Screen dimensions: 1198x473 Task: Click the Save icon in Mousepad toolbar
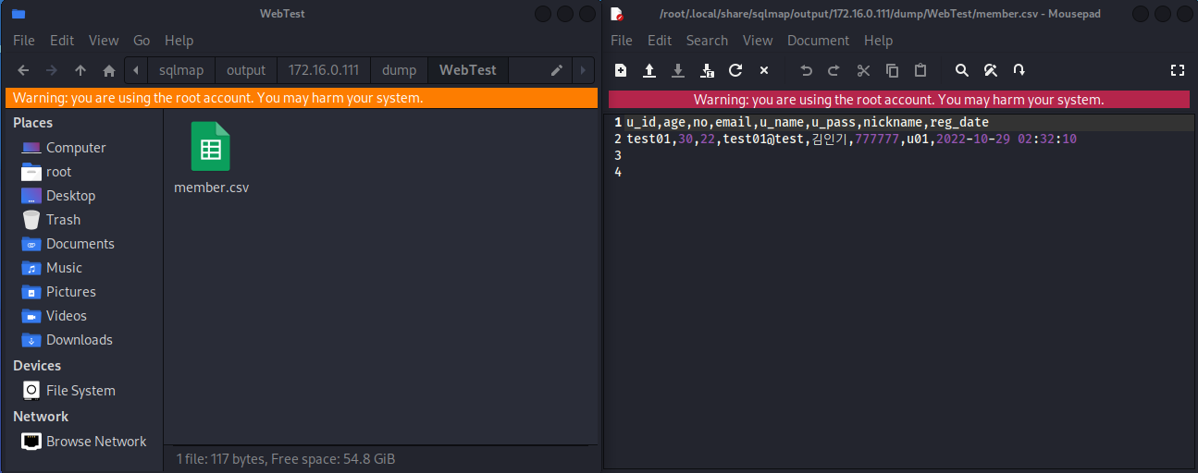click(x=678, y=70)
